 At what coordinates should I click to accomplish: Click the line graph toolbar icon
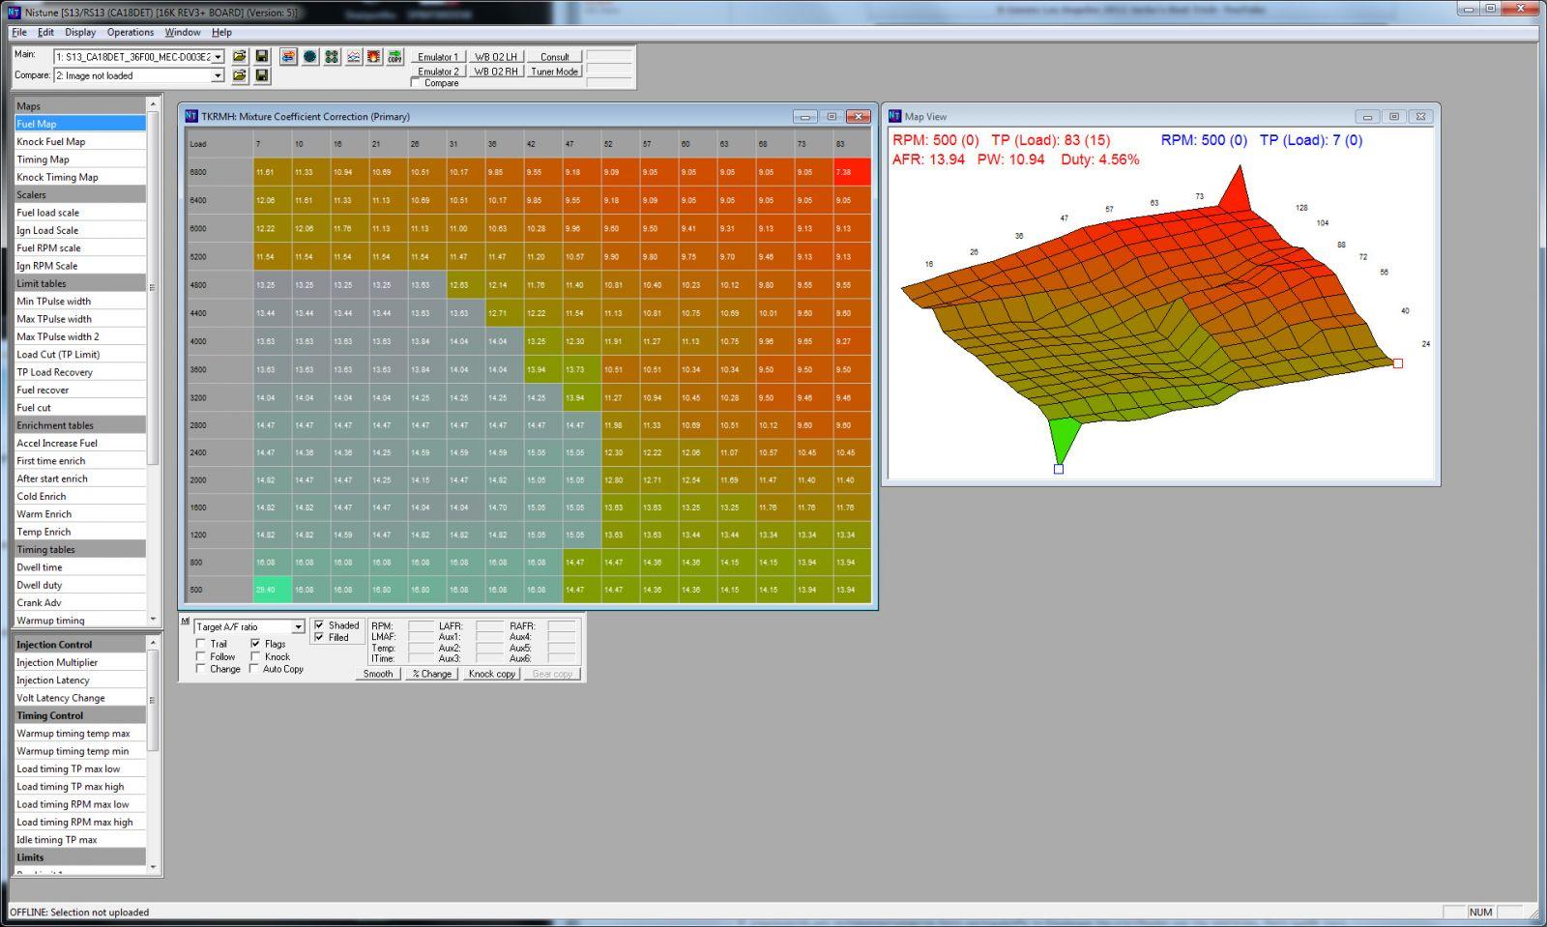353,57
